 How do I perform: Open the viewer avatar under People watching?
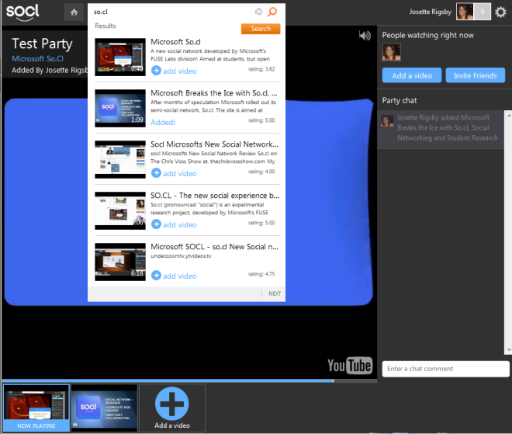click(x=391, y=52)
